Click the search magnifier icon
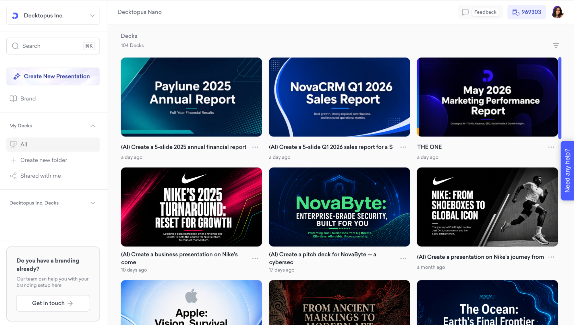Image resolution: width=574 pixels, height=325 pixels. click(15, 46)
